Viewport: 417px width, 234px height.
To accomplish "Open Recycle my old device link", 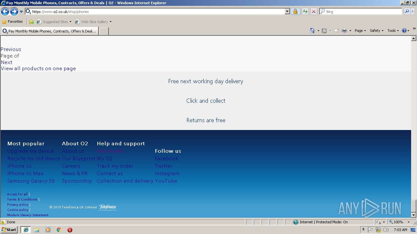I will tap(34, 159).
